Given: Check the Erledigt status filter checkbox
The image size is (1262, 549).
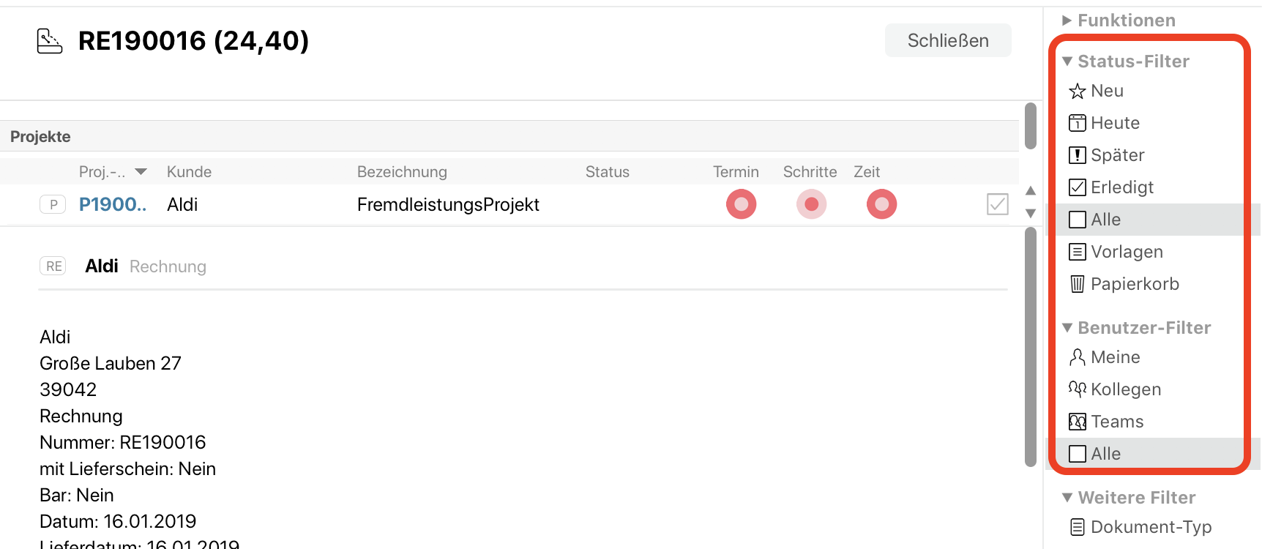Looking at the screenshot, I should (x=1077, y=187).
